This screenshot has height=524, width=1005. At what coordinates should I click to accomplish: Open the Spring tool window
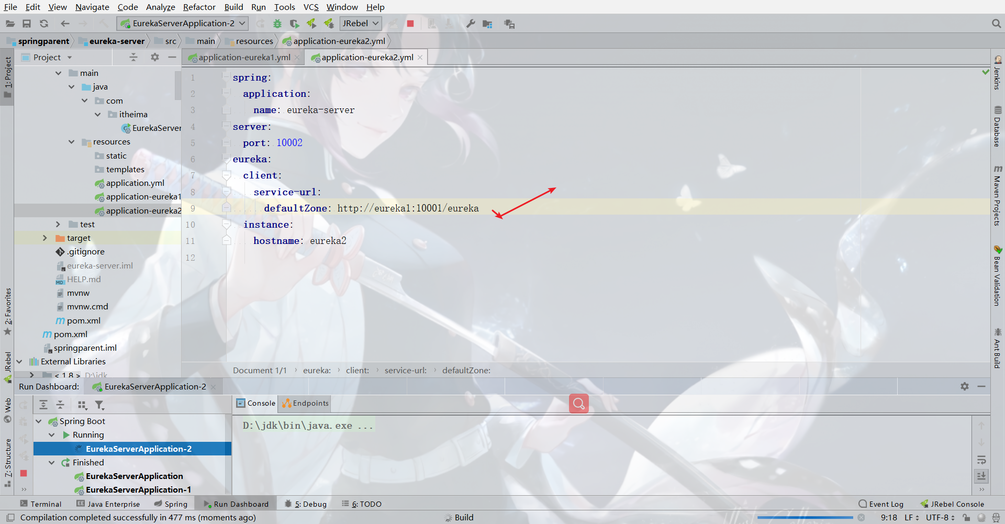[171, 504]
